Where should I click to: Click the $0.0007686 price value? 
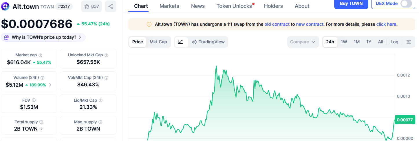point(37,24)
